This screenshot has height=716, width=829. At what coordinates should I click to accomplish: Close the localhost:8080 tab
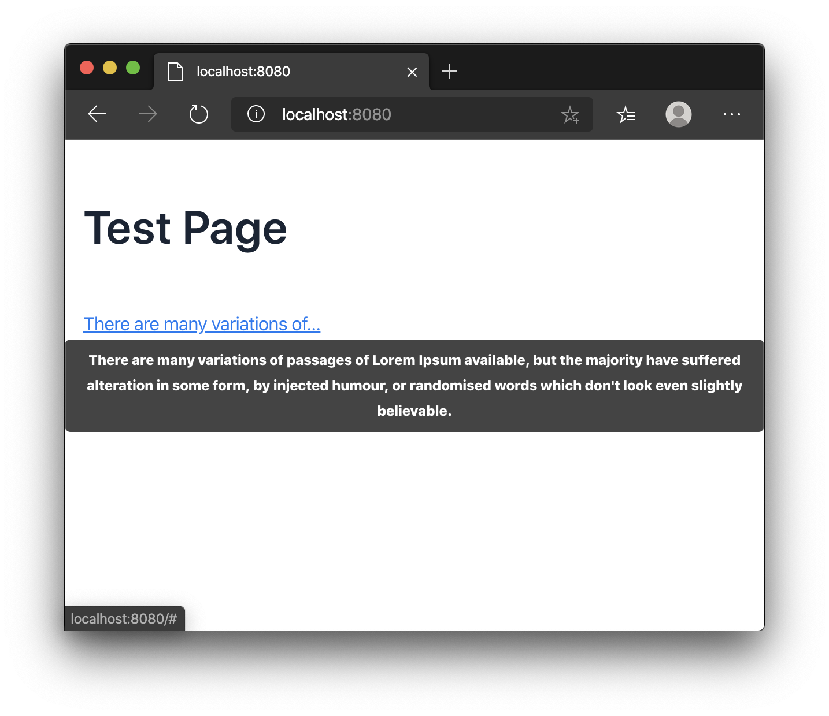coord(412,72)
